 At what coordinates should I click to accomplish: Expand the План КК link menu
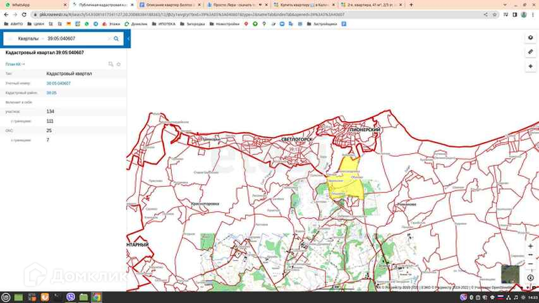(x=15, y=64)
